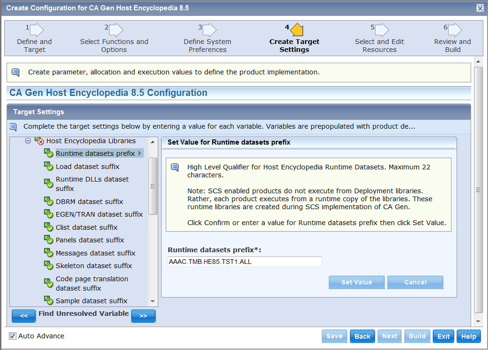The height and width of the screenshot is (350, 488).
Task: Open wizard step Select Functions and Options
Action: [114, 46]
